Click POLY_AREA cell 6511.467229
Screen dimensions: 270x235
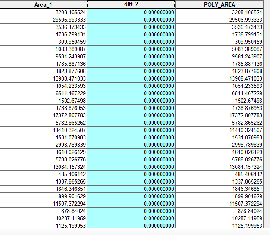tap(219, 93)
